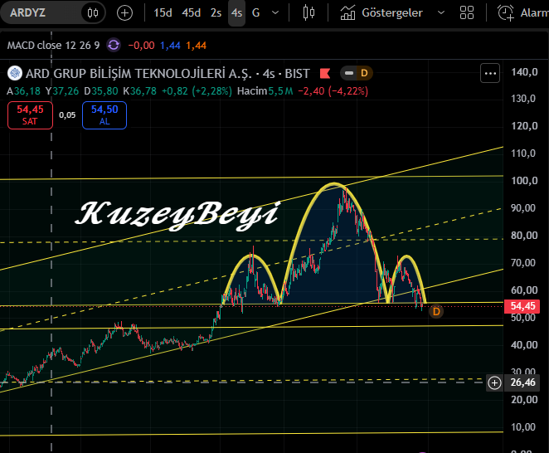The width and height of the screenshot is (549, 453).
Task: Click the compare symbols icon next to ARDYZ
Action: [x=93, y=13]
